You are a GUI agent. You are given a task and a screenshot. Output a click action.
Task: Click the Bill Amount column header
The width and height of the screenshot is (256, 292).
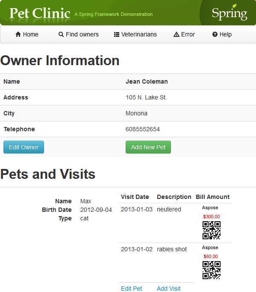click(213, 197)
